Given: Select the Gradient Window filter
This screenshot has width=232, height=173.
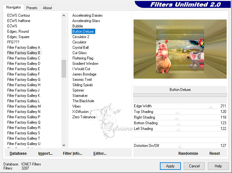Looking at the screenshot, I should click(85, 64).
